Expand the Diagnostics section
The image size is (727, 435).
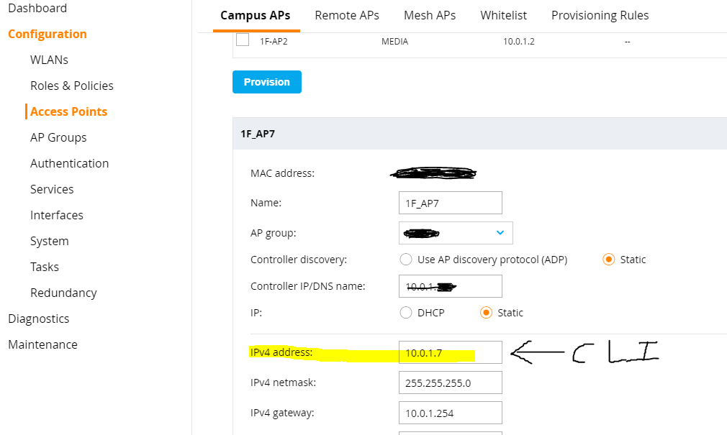tap(39, 319)
